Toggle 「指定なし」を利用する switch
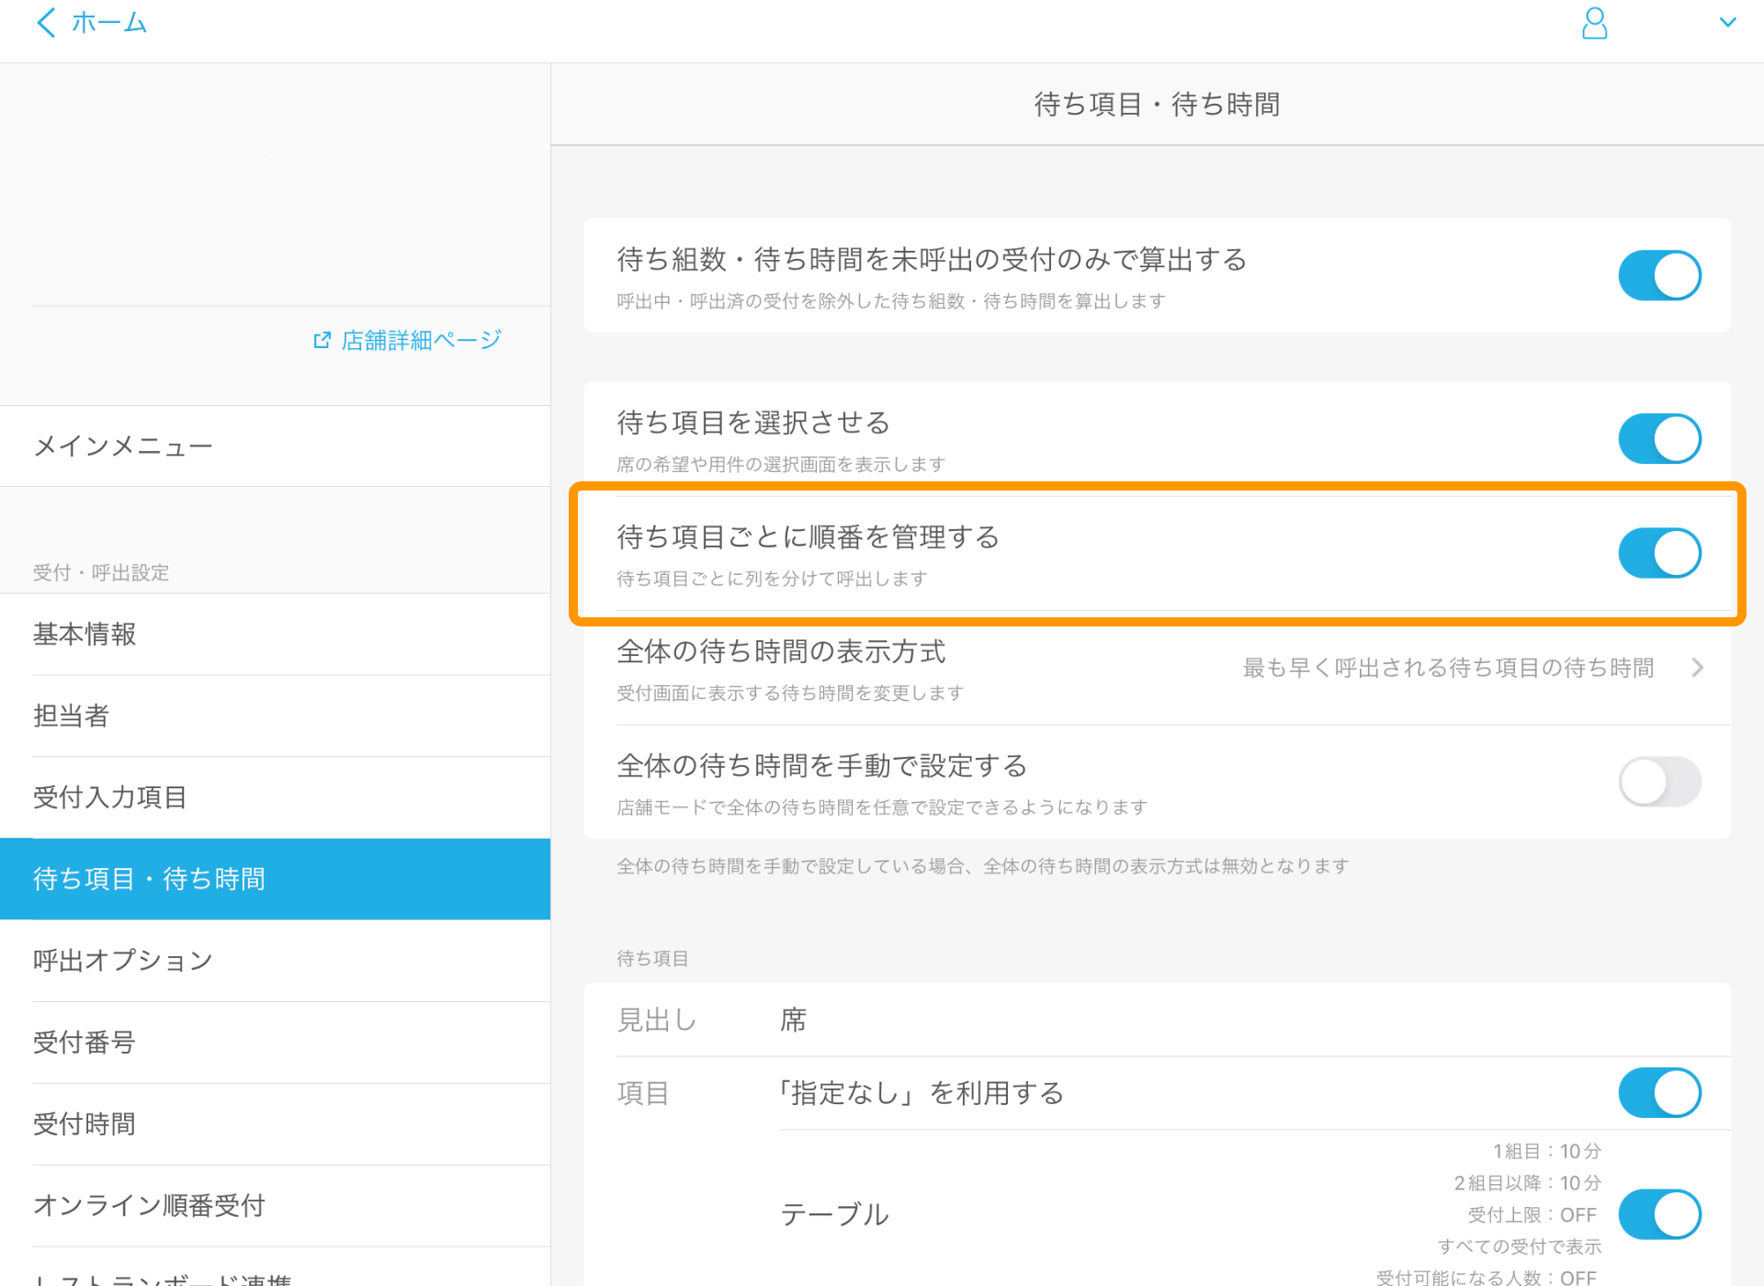Image resolution: width=1764 pixels, height=1286 pixels. (1659, 1093)
